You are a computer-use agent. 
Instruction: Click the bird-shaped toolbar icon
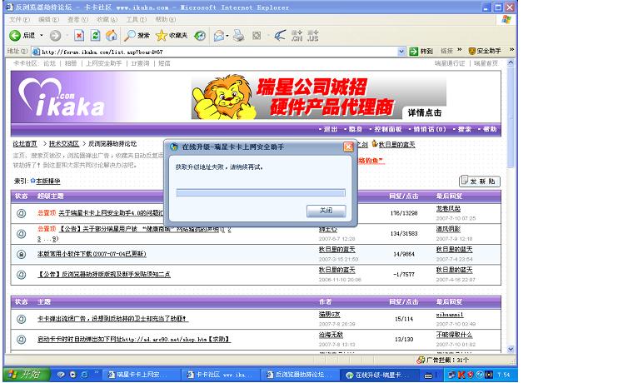pos(280,36)
